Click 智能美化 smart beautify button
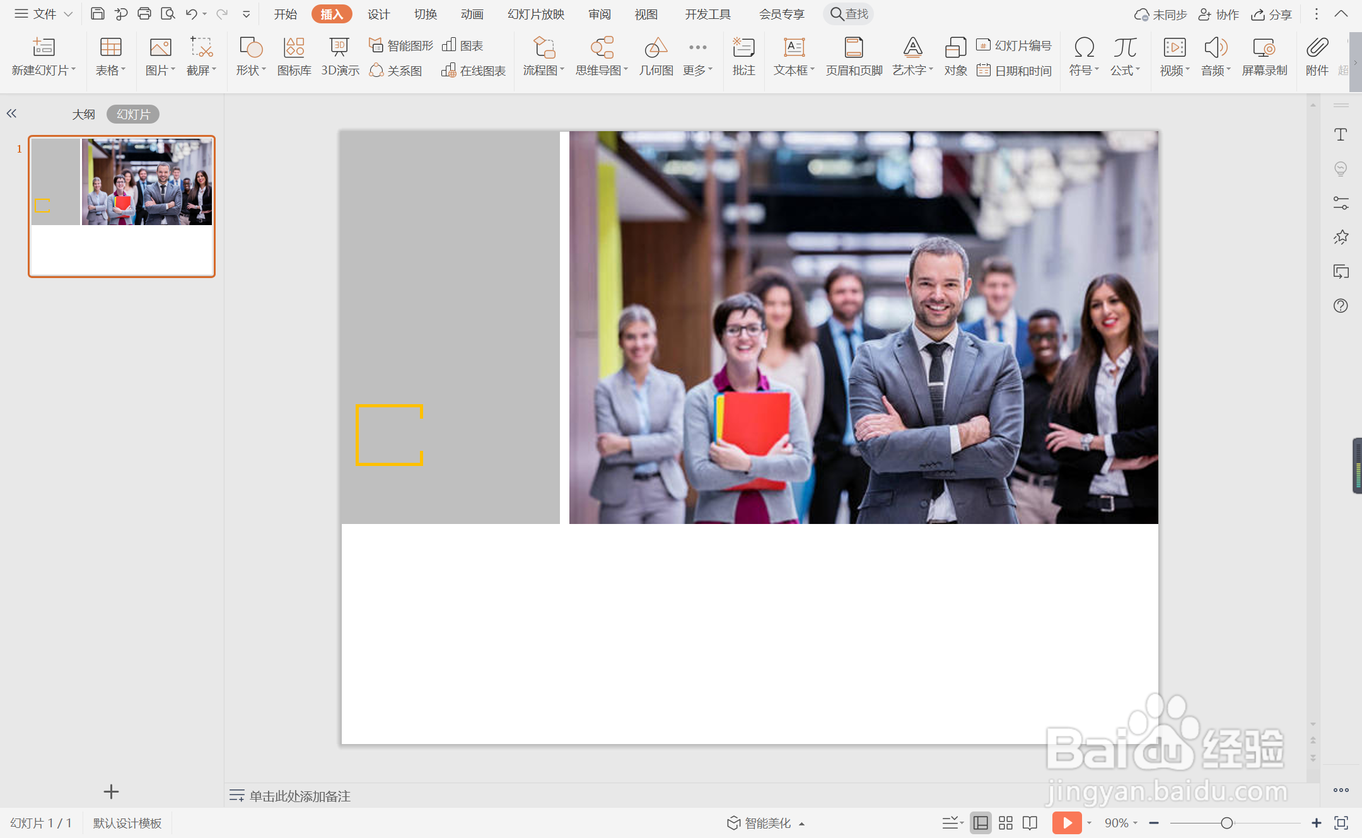Viewport: 1362px width, 838px height. click(x=766, y=823)
